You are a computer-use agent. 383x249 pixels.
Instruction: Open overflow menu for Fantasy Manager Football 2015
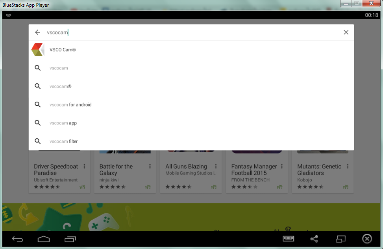(282, 166)
